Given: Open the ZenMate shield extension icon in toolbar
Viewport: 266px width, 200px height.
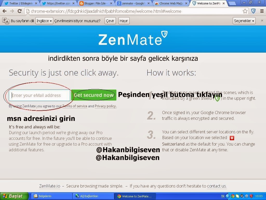Looking at the screenshot, I should [254, 11].
